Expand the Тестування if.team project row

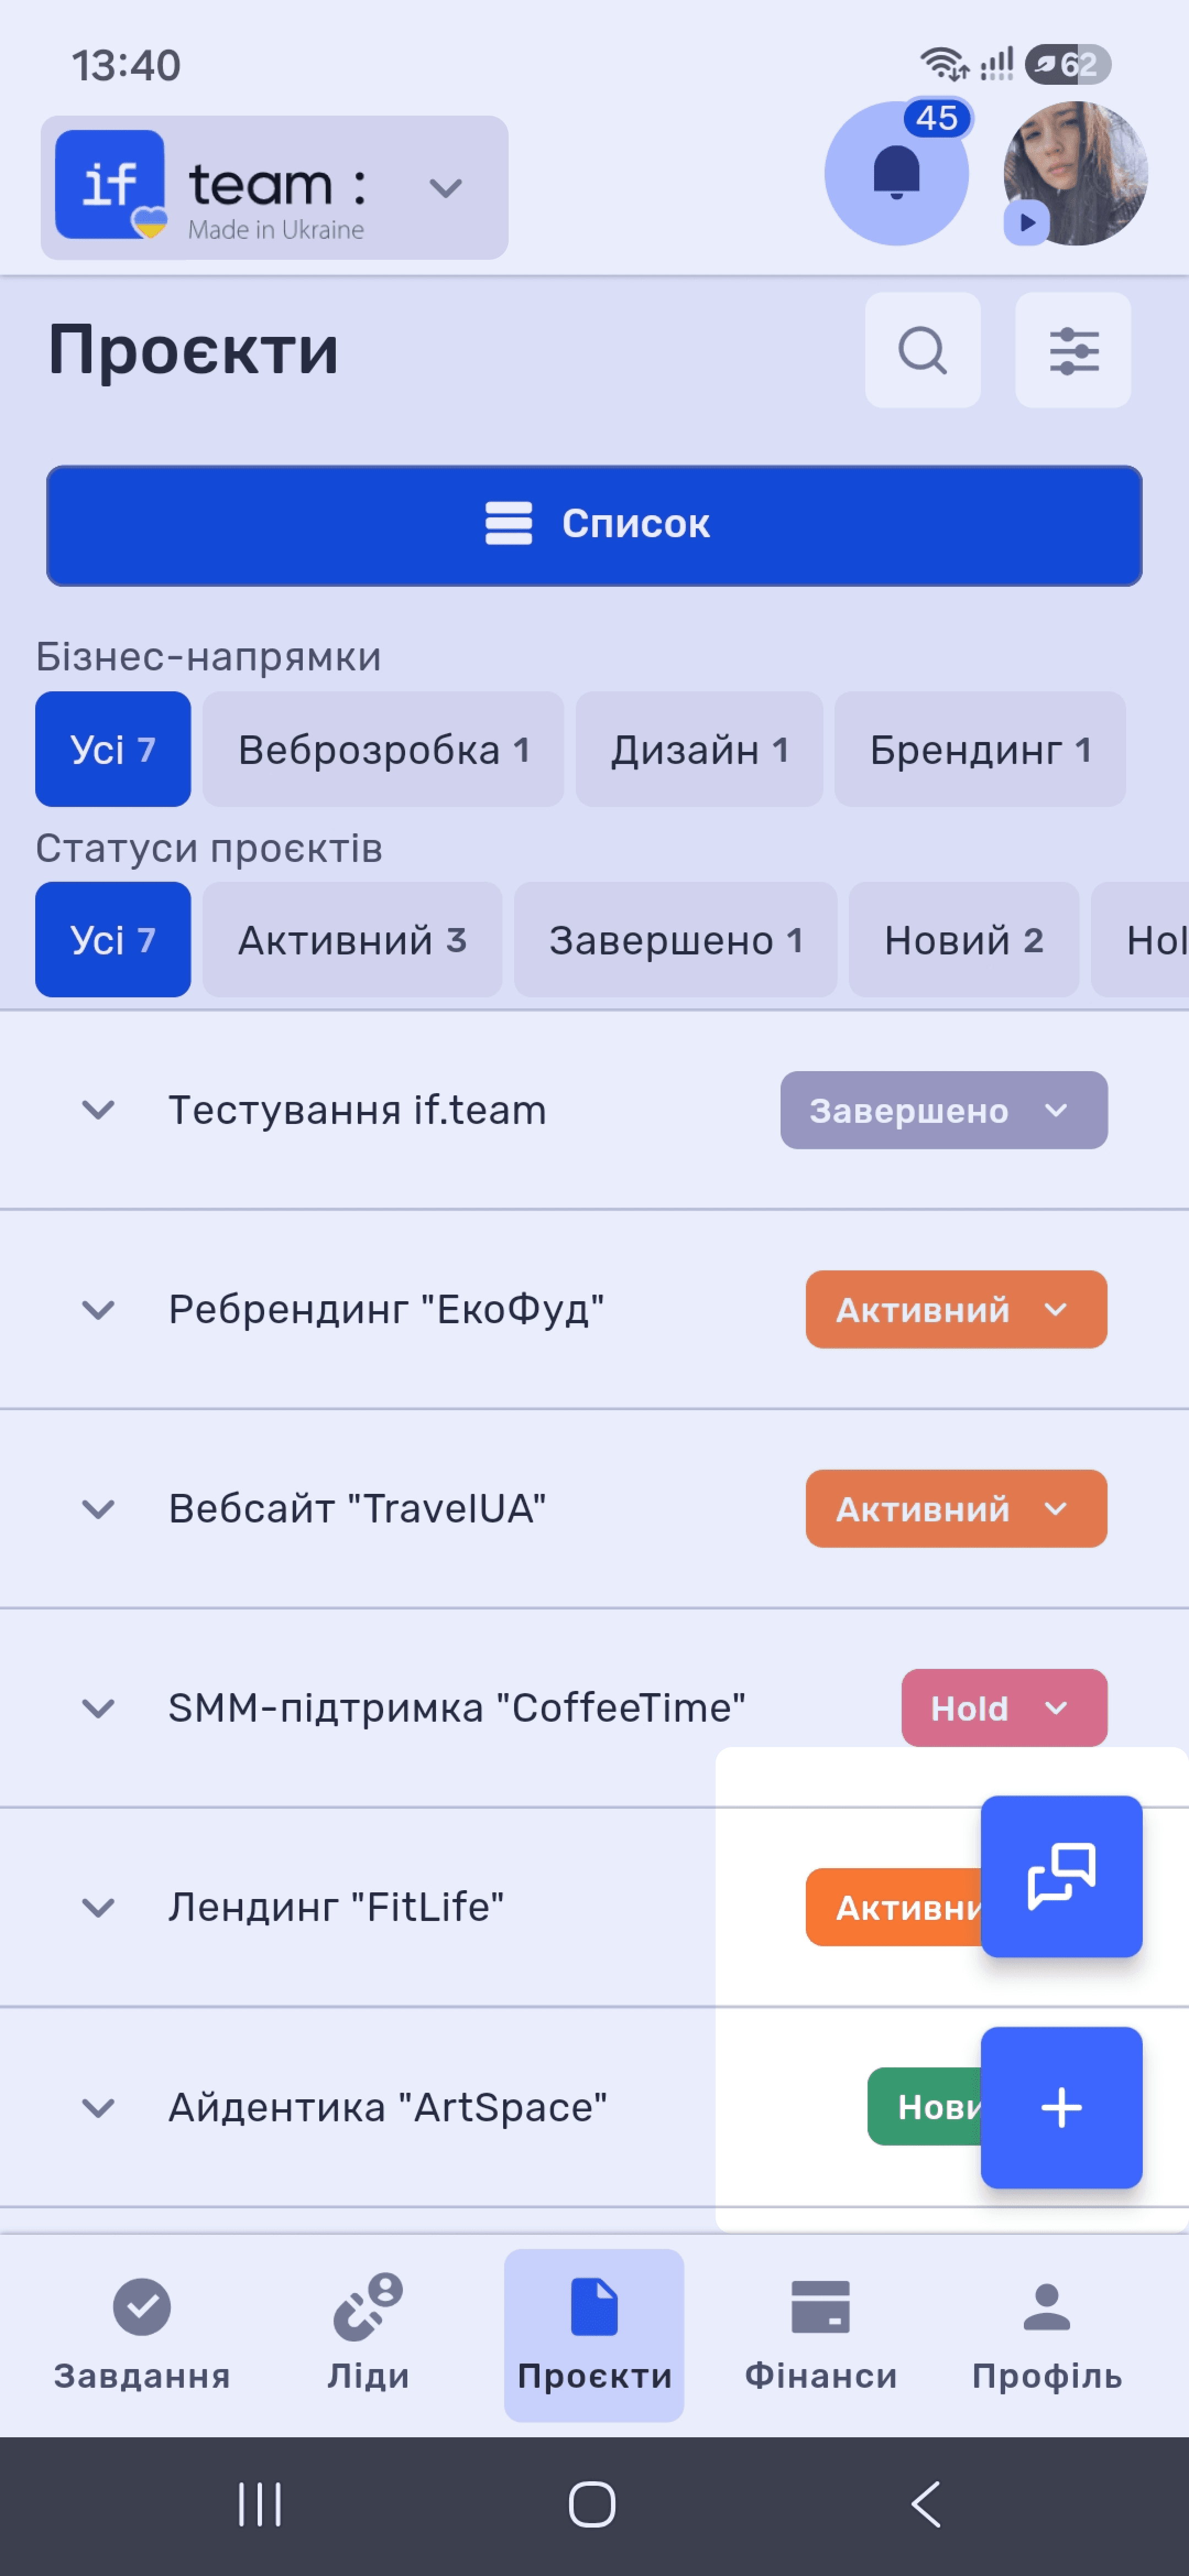pos(98,1110)
